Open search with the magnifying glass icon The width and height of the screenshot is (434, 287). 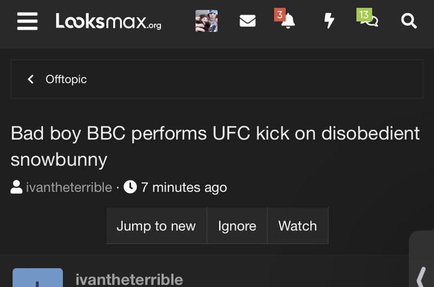pos(409,21)
